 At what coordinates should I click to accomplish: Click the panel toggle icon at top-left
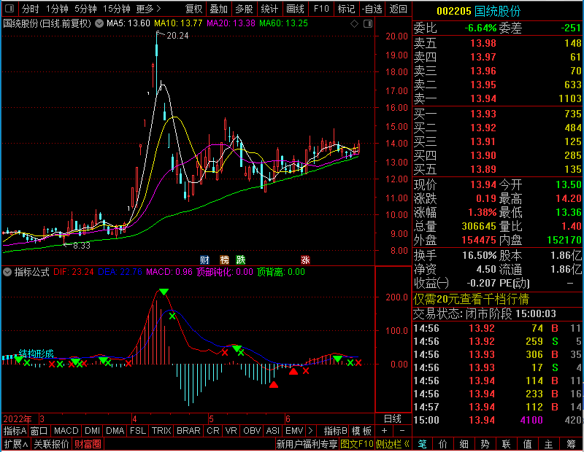(9, 8)
